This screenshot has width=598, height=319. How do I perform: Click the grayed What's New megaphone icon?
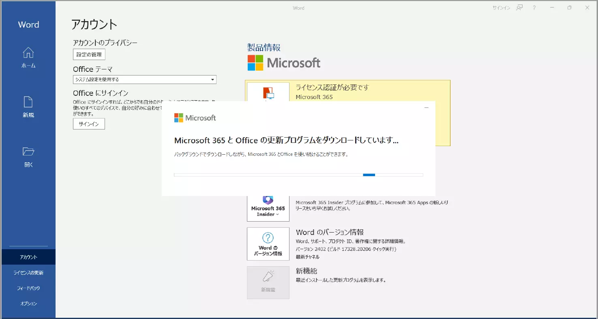click(x=268, y=277)
